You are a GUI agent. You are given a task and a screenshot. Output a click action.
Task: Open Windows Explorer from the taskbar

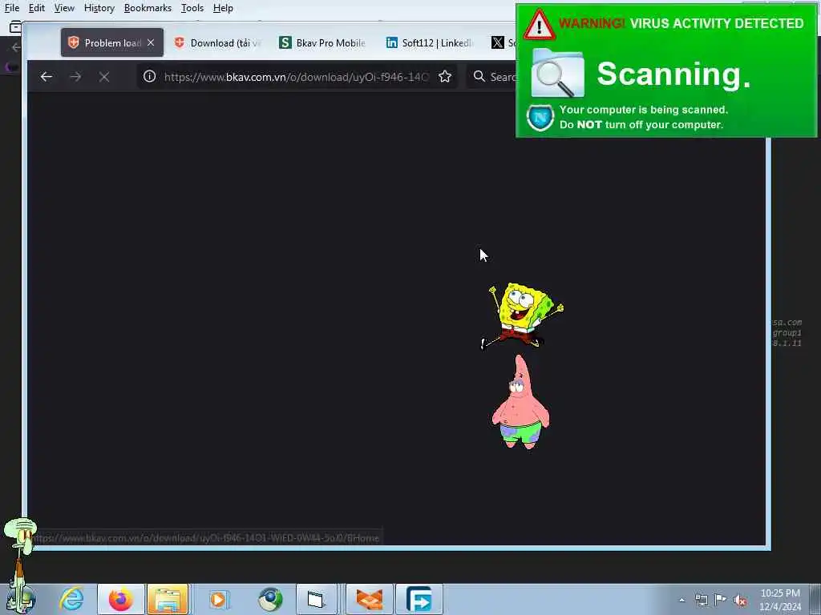[x=168, y=599]
